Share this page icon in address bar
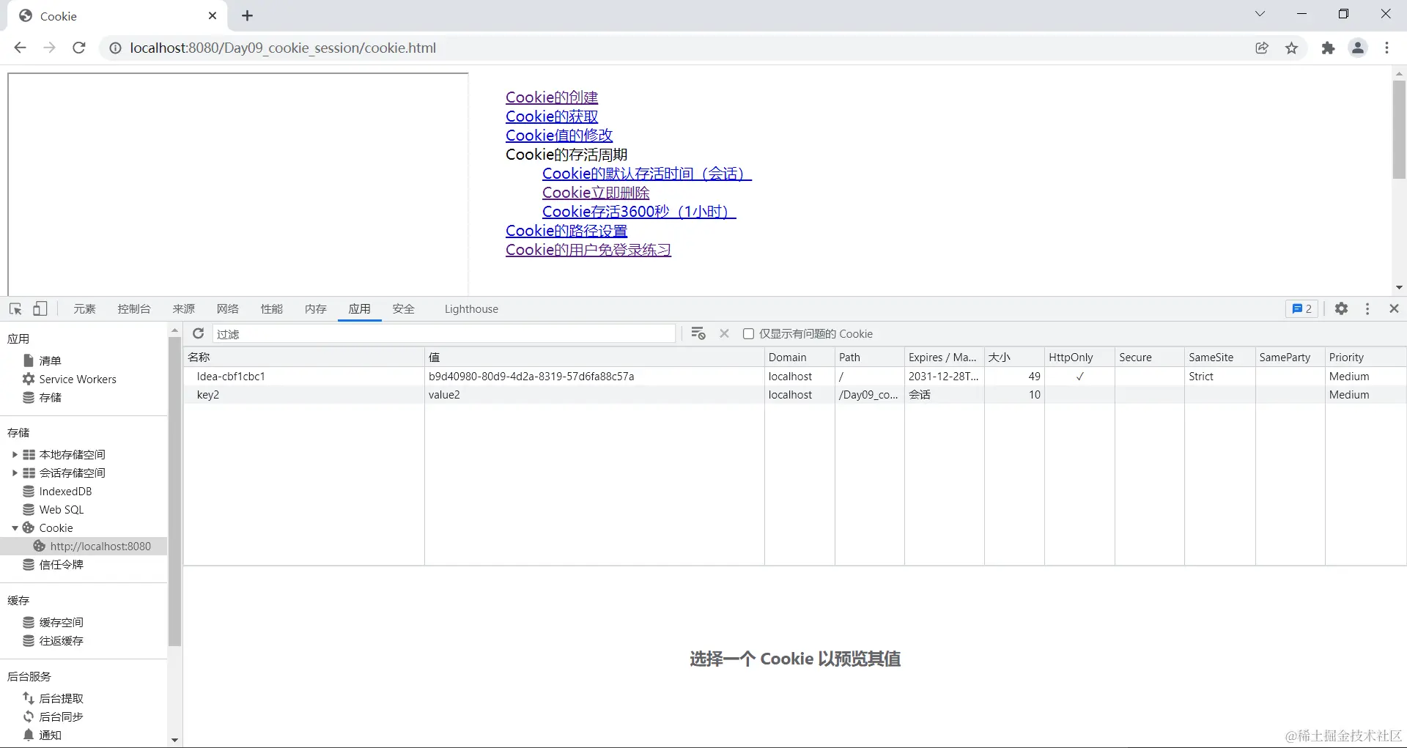 (x=1262, y=48)
